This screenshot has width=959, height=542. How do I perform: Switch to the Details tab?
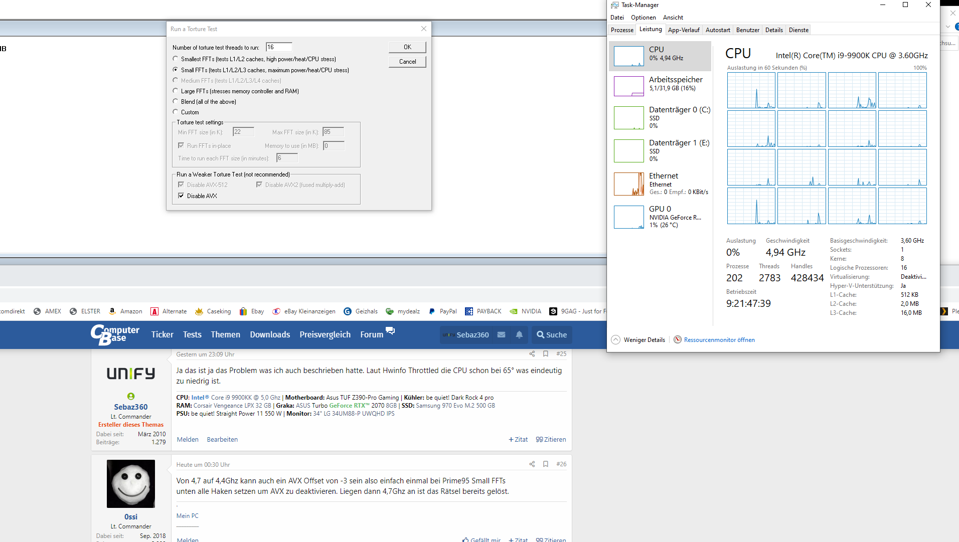tap(774, 30)
